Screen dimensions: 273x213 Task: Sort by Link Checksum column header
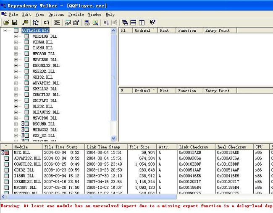coord(196,147)
